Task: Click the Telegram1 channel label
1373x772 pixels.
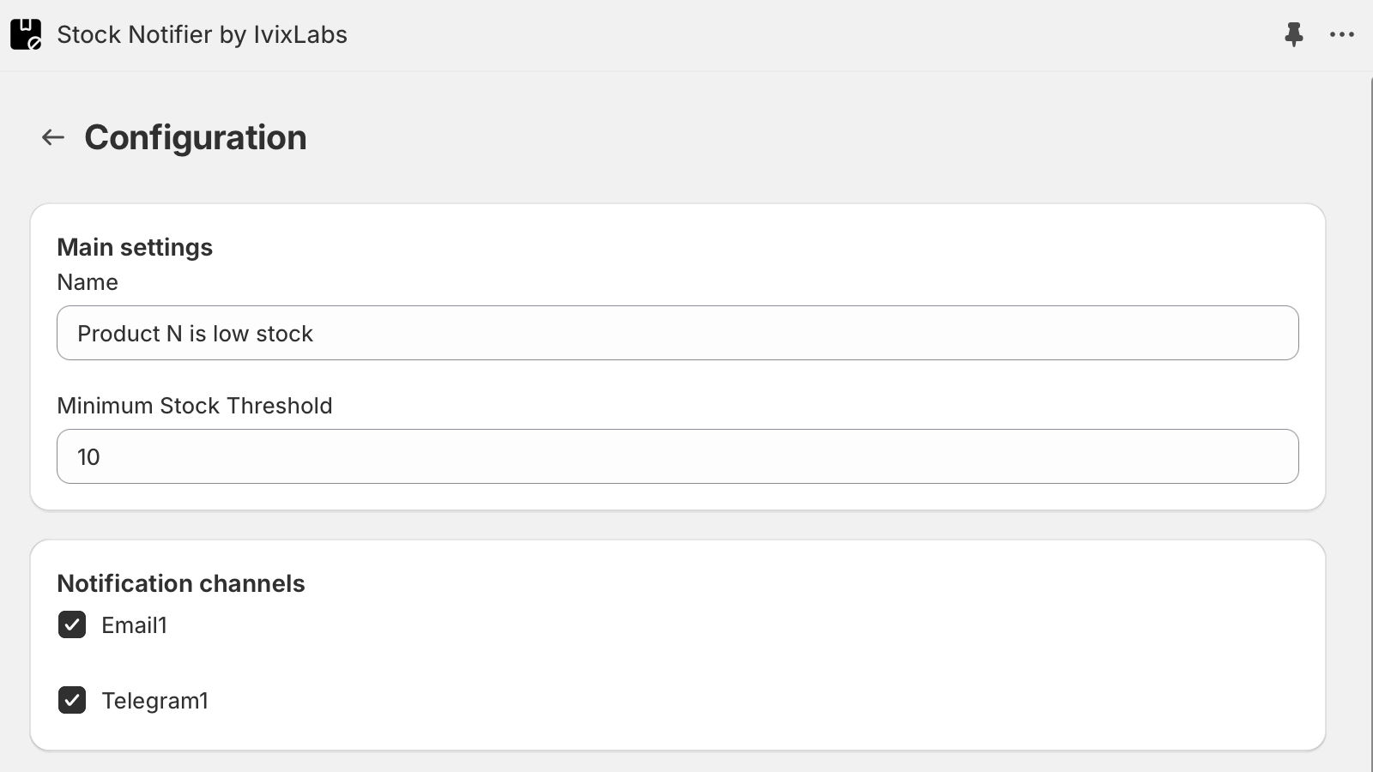Action: [x=155, y=700]
